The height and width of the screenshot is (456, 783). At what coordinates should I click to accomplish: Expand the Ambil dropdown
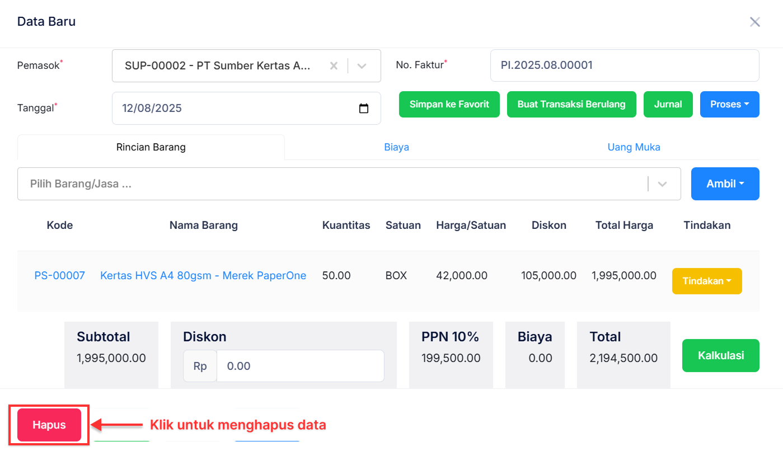(x=725, y=184)
